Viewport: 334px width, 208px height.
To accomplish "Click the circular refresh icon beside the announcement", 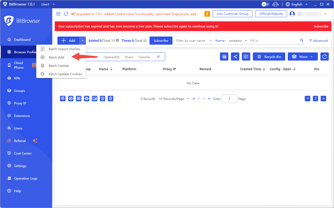I will [66, 14].
